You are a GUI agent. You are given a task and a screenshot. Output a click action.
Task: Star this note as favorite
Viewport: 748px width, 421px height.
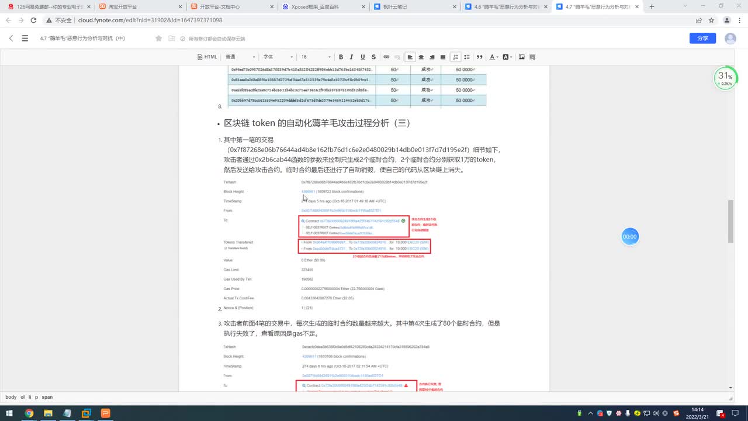[158, 39]
